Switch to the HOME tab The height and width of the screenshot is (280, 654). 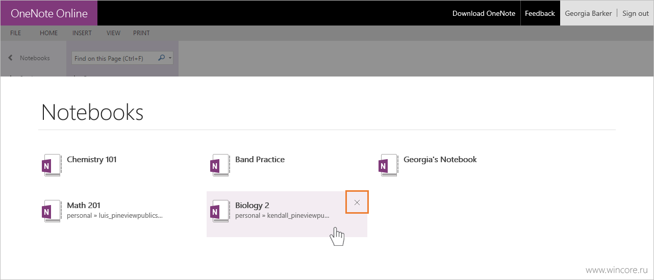point(49,33)
